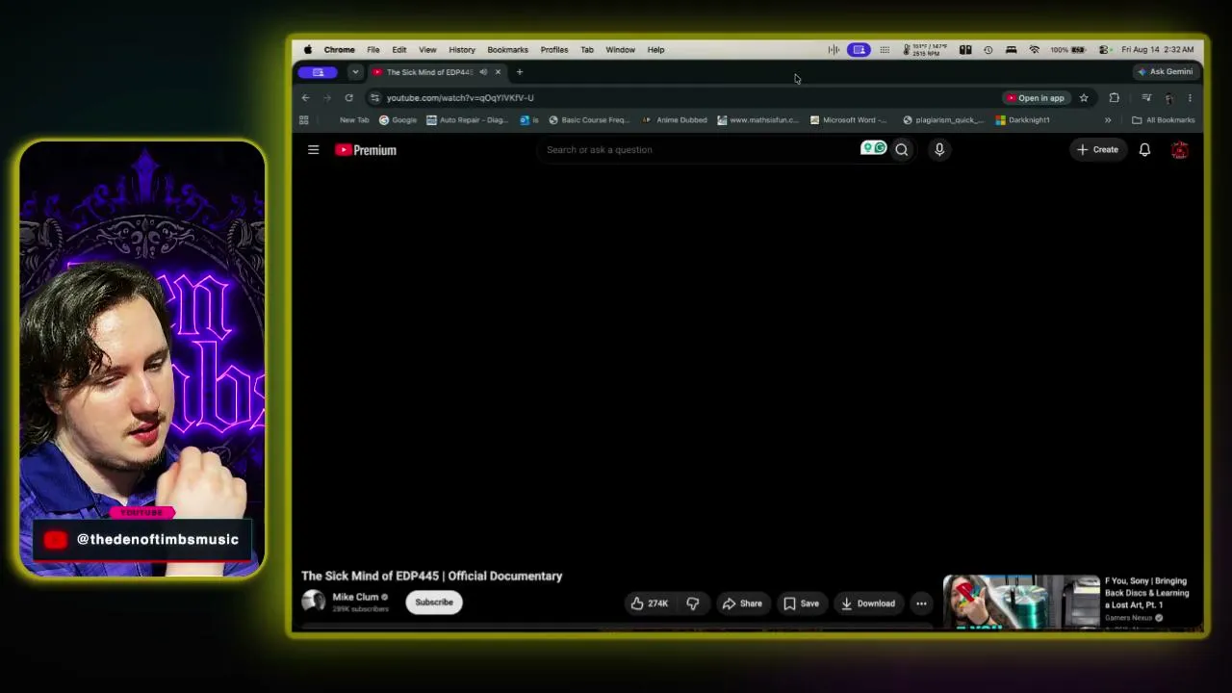Click the Grammarly extension badge in search bar
Viewport: 1232px width, 693px height.
tap(873, 148)
